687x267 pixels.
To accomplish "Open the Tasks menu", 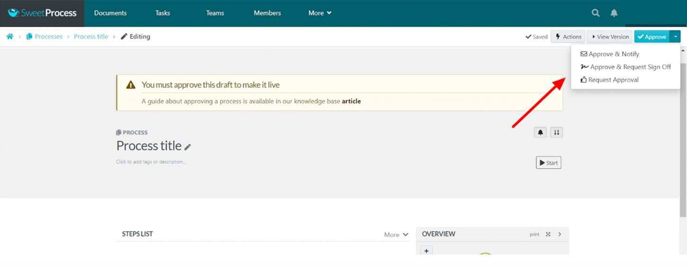I will pos(163,13).
